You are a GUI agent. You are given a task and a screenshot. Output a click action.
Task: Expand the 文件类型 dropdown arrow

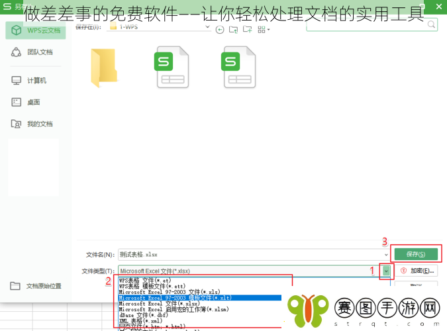tap(386, 271)
